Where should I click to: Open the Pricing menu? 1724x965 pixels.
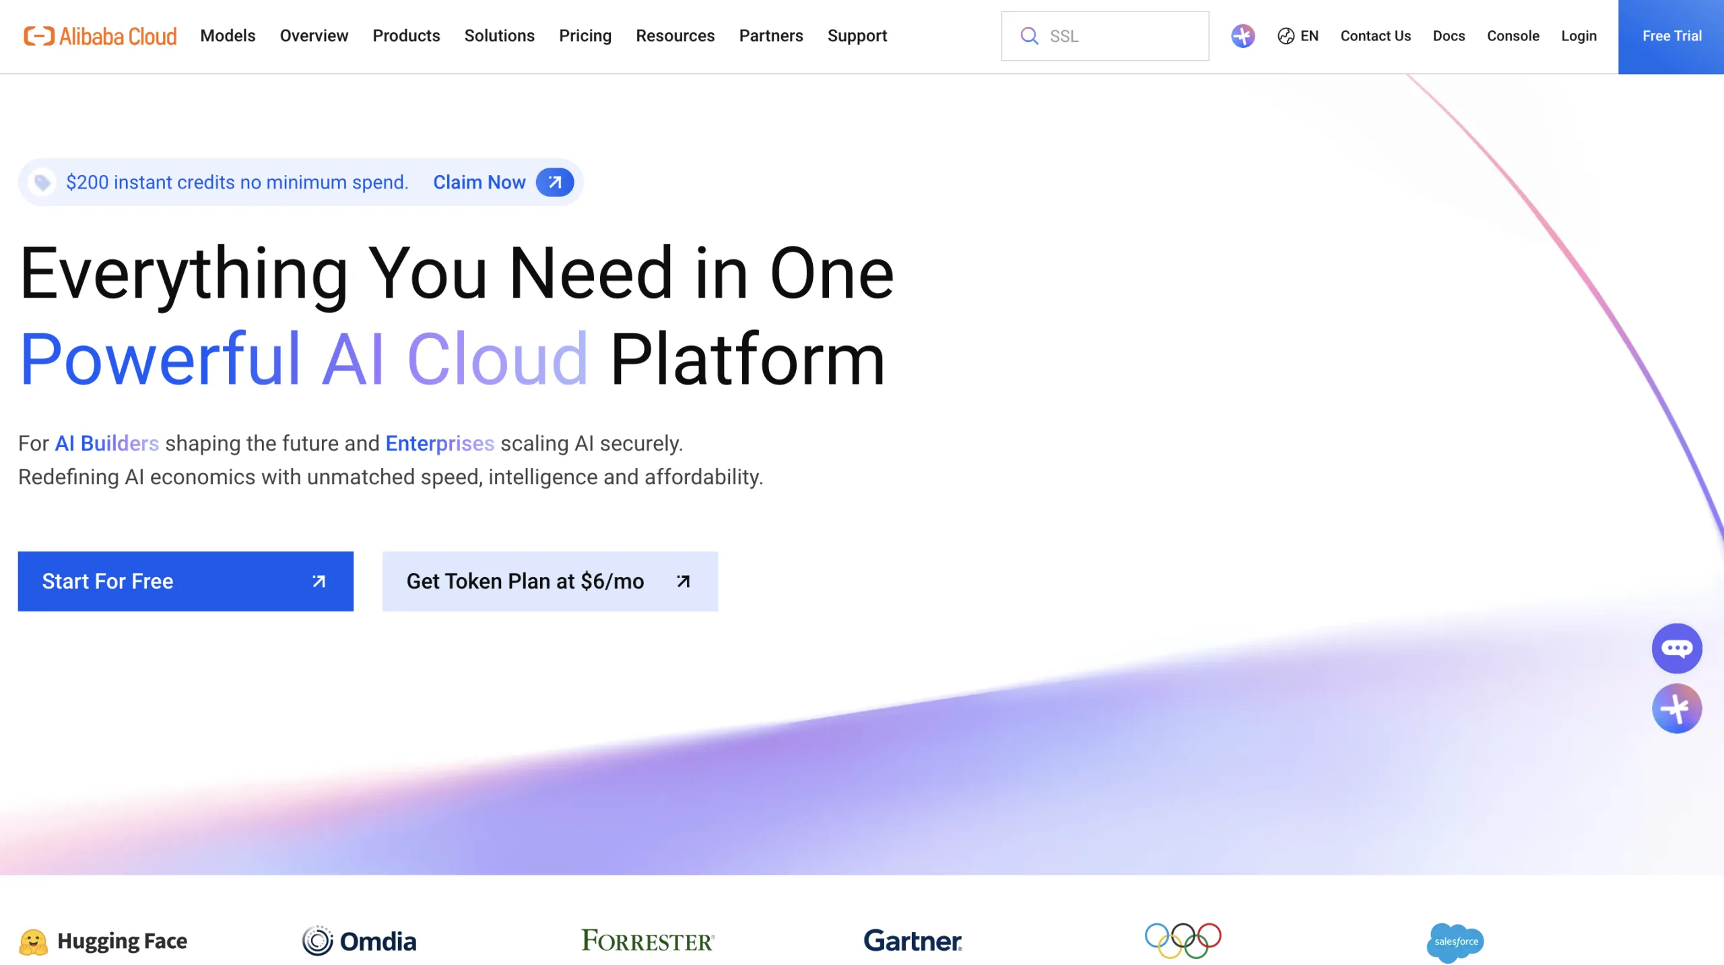click(585, 36)
